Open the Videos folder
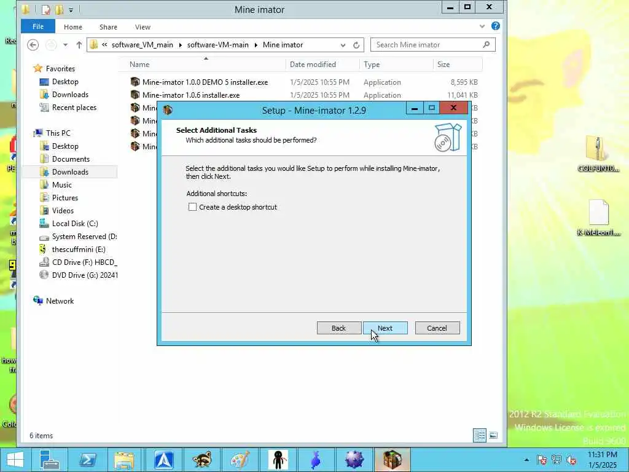 point(63,210)
